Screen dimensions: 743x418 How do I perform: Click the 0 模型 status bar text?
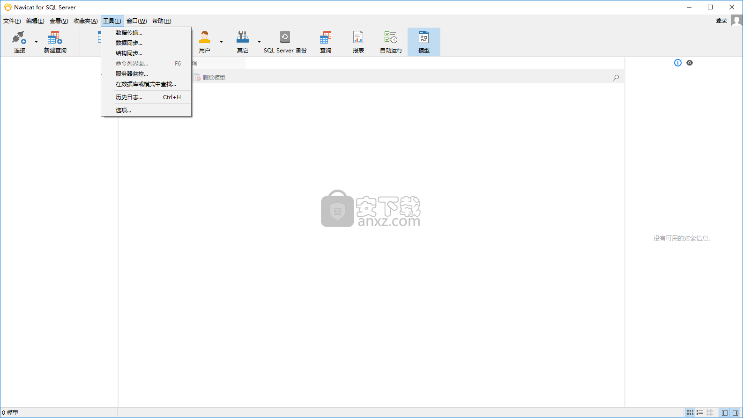point(10,412)
